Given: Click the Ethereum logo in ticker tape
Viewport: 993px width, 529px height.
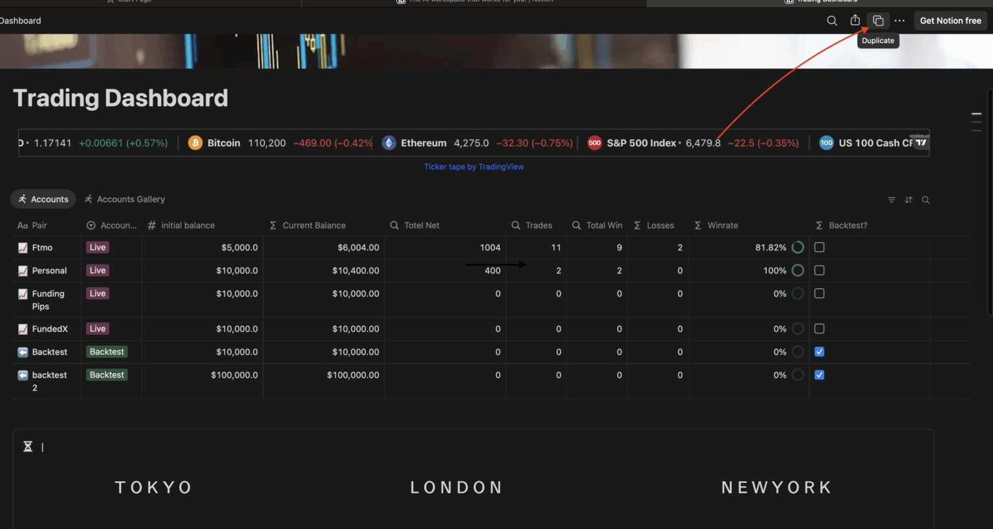Looking at the screenshot, I should 389,143.
